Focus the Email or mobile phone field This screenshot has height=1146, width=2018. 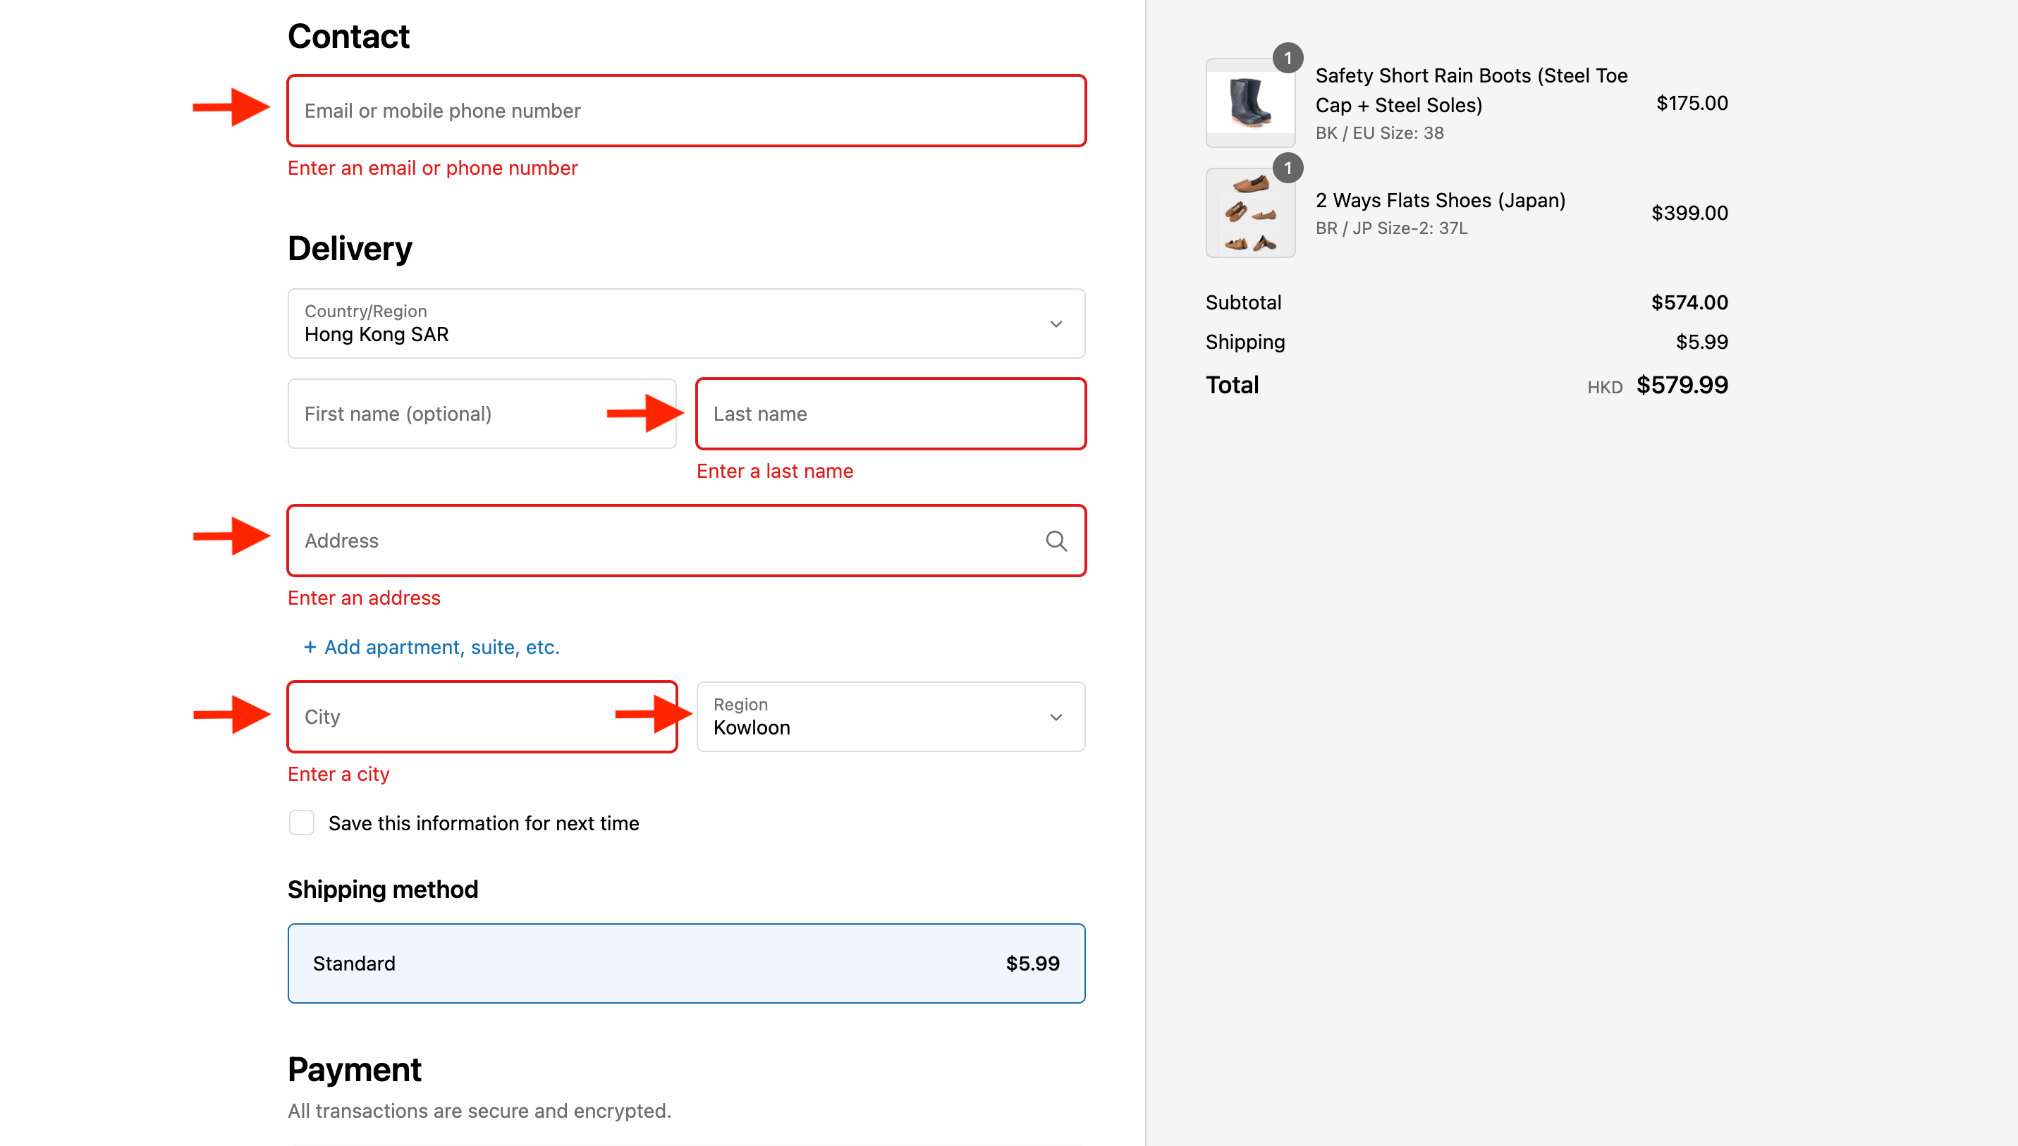[685, 111]
